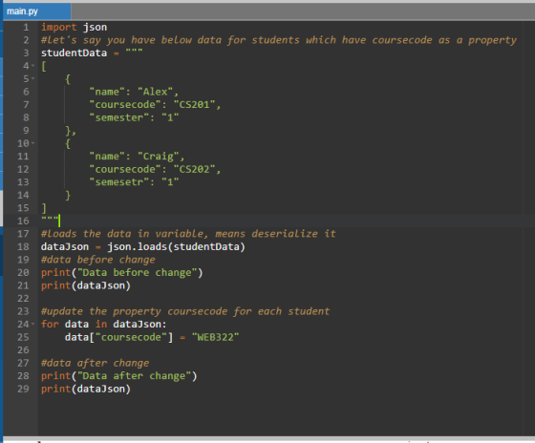This screenshot has height=443, width=535.
Task: Click 'for data in dataJson:' statement
Action: (104, 324)
